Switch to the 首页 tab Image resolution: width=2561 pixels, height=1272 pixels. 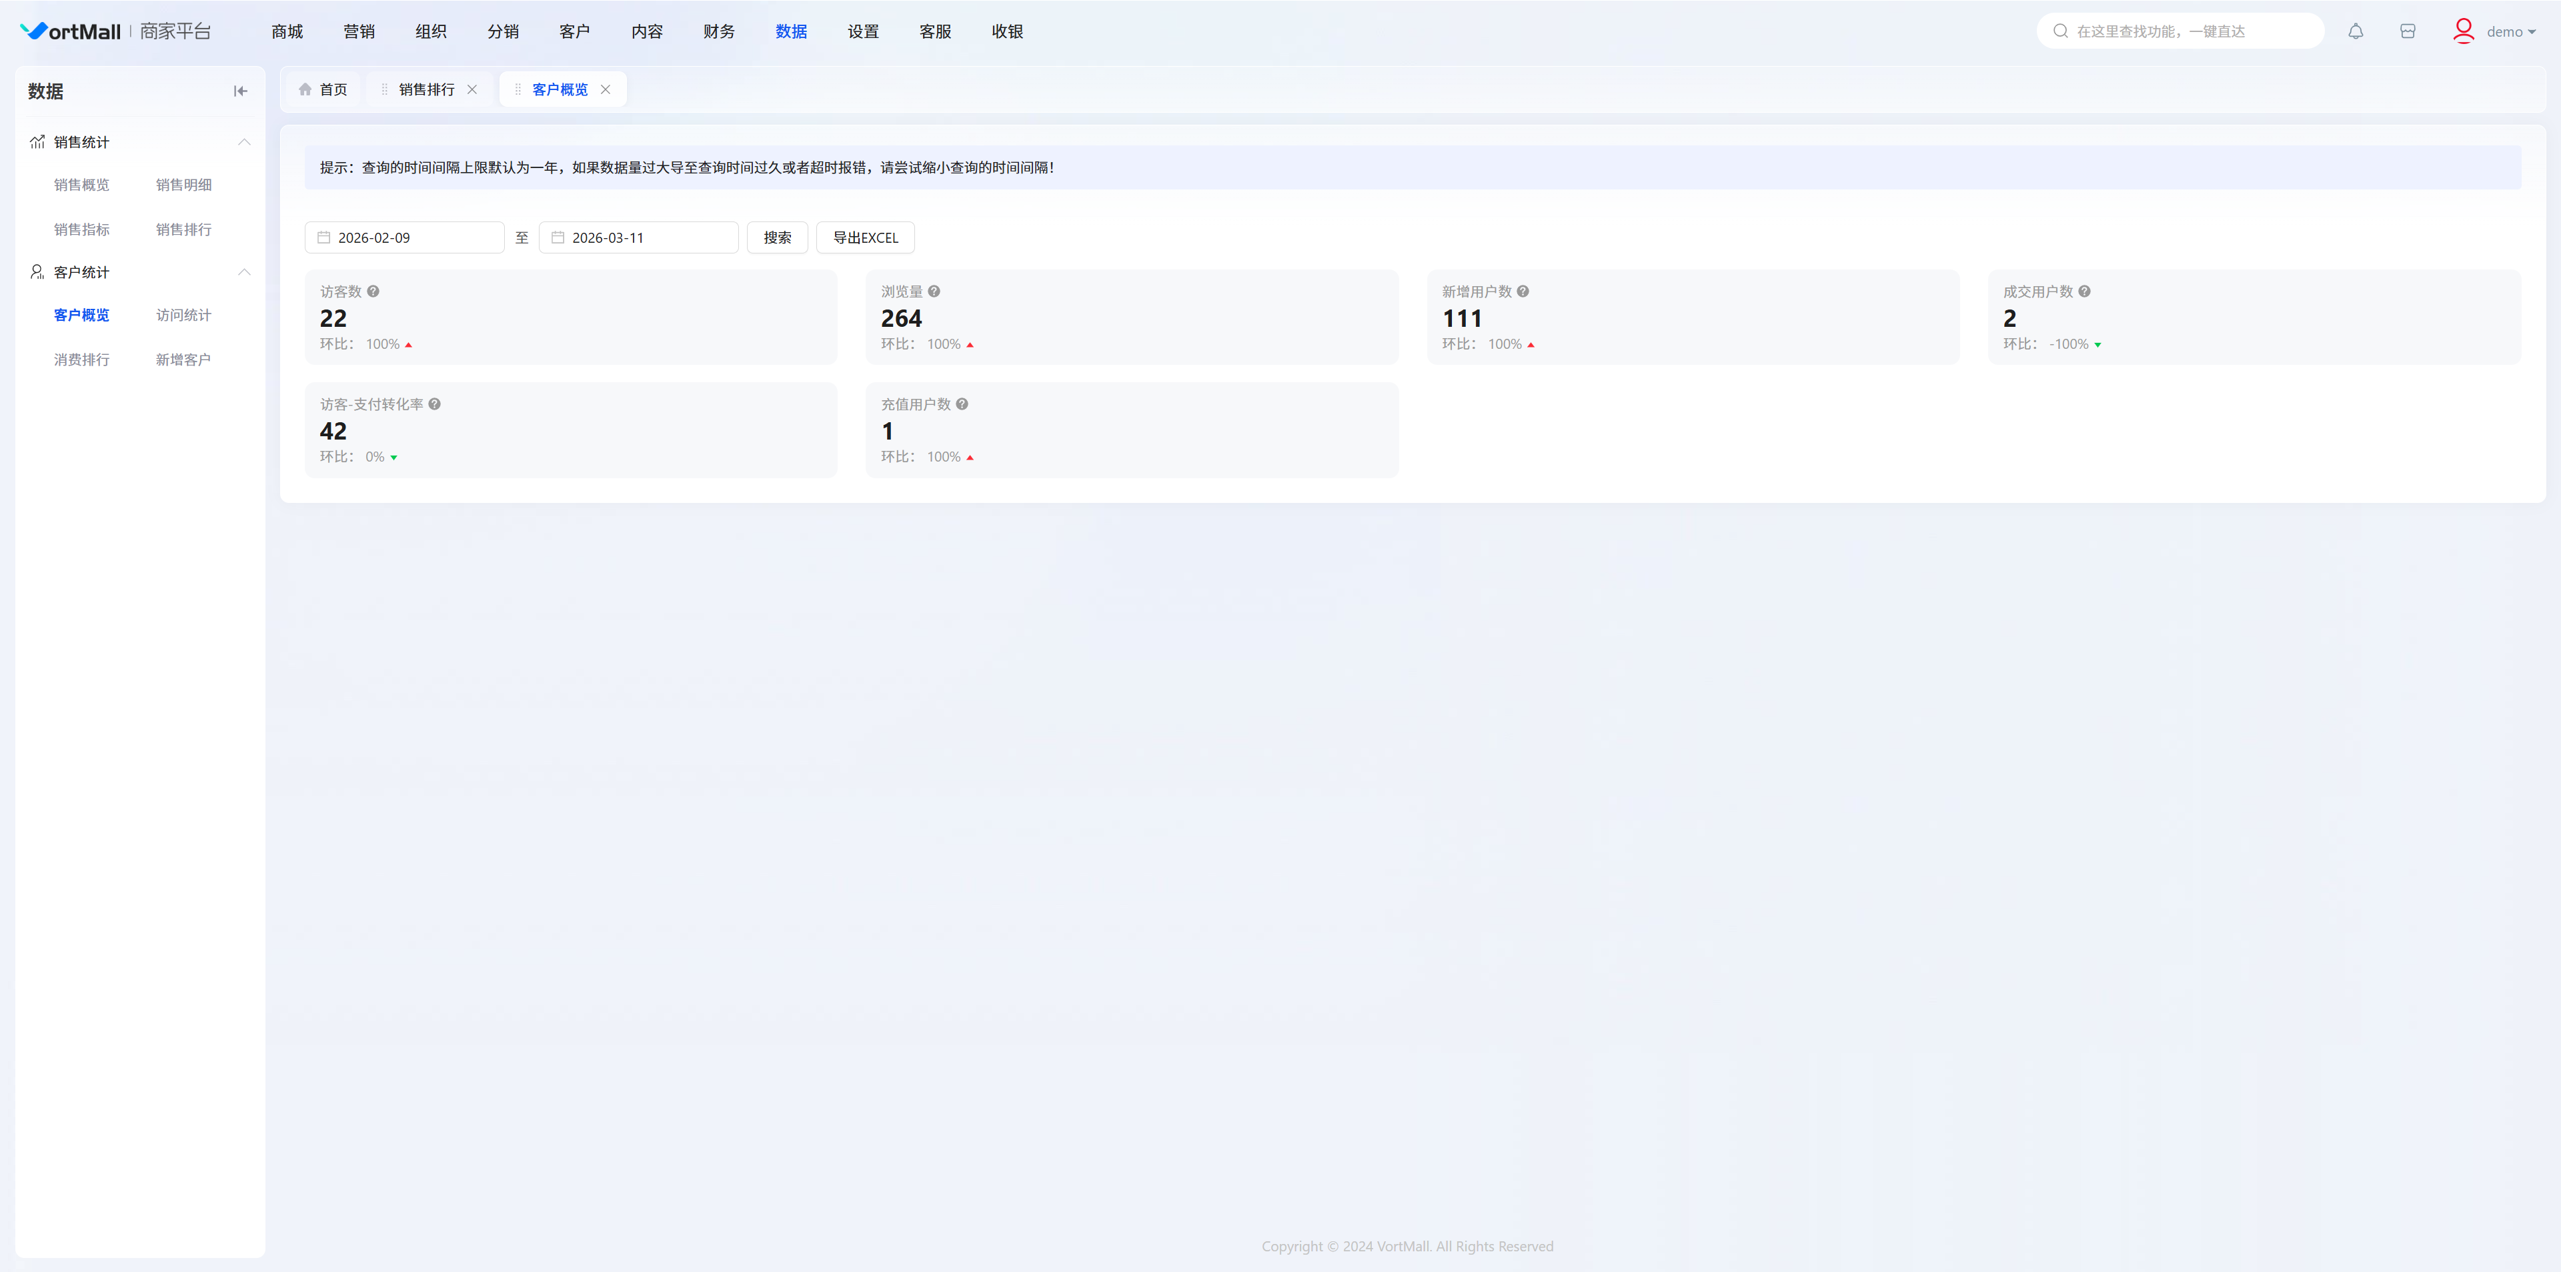tap(323, 89)
